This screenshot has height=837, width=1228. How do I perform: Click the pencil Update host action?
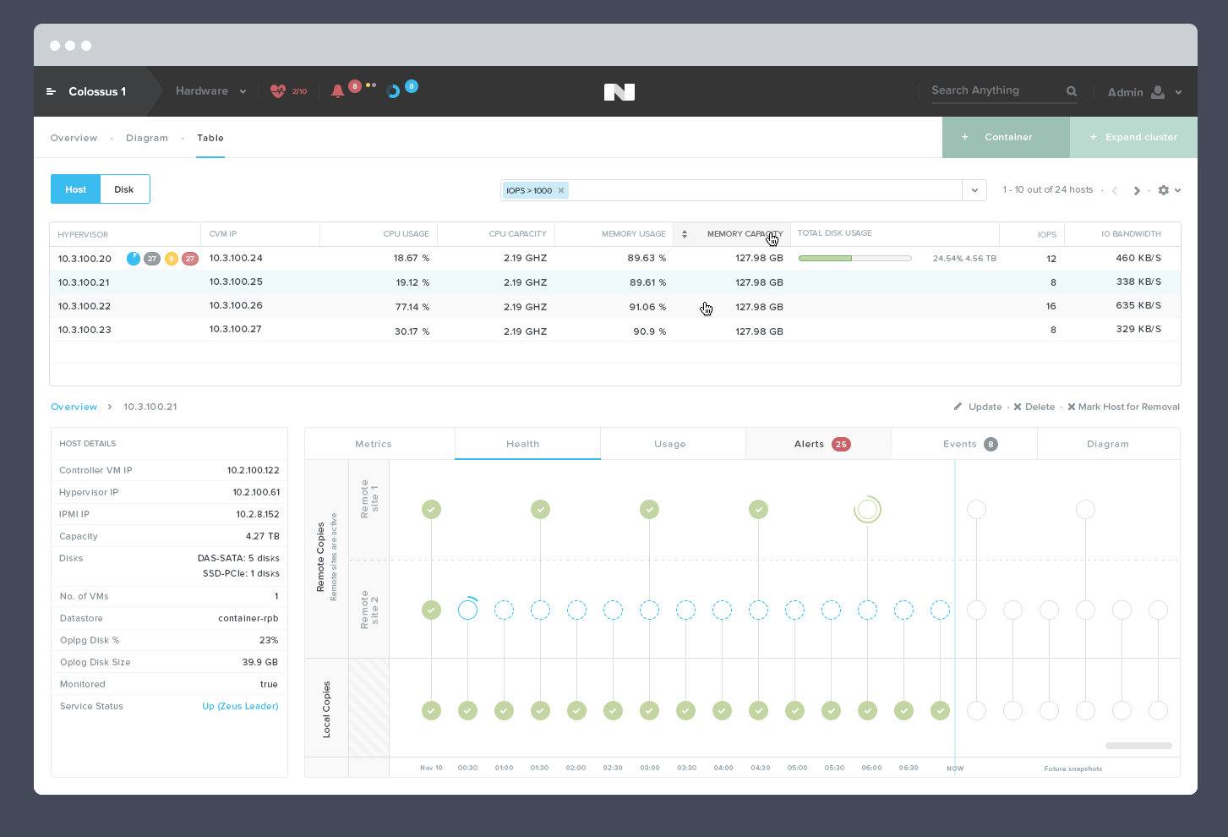pyautogui.click(x=978, y=407)
